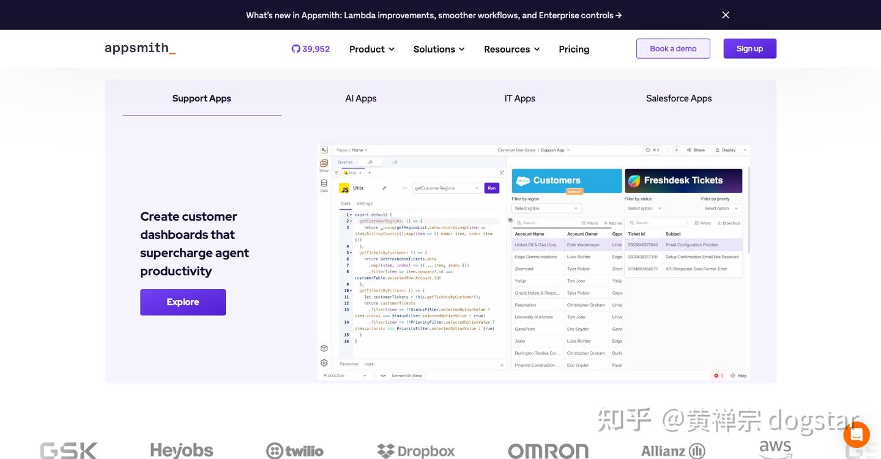The width and height of the screenshot is (881, 459).
Task: Open the orange chat widget
Action: click(857, 435)
